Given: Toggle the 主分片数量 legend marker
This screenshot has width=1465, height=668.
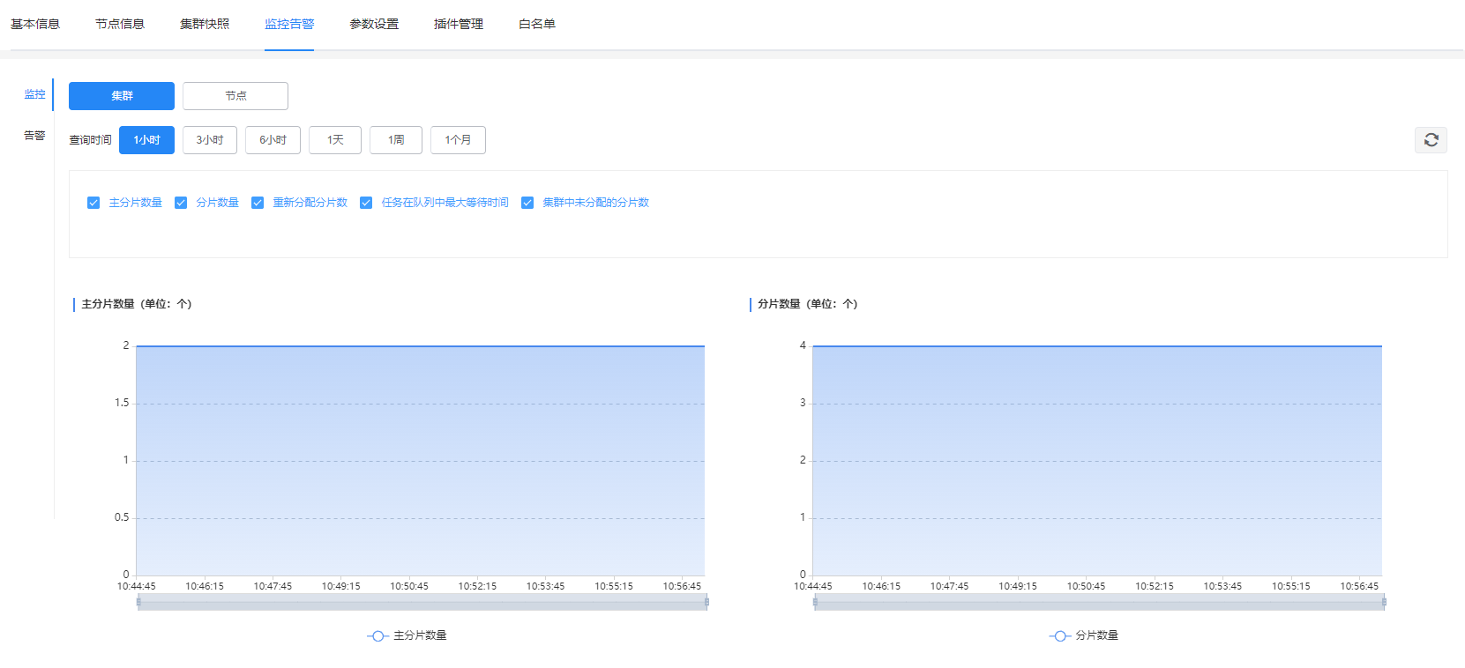Looking at the screenshot, I should pyautogui.click(x=378, y=635).
